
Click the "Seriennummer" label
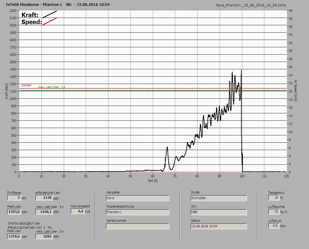(x=116, y=221)
